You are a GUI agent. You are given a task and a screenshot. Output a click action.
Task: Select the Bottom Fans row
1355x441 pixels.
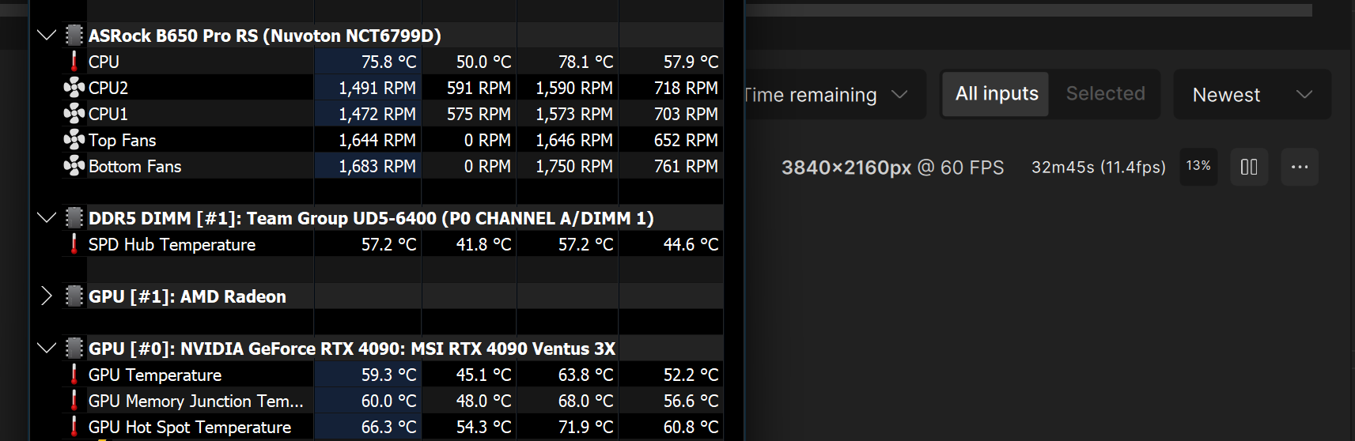[392, 166]
